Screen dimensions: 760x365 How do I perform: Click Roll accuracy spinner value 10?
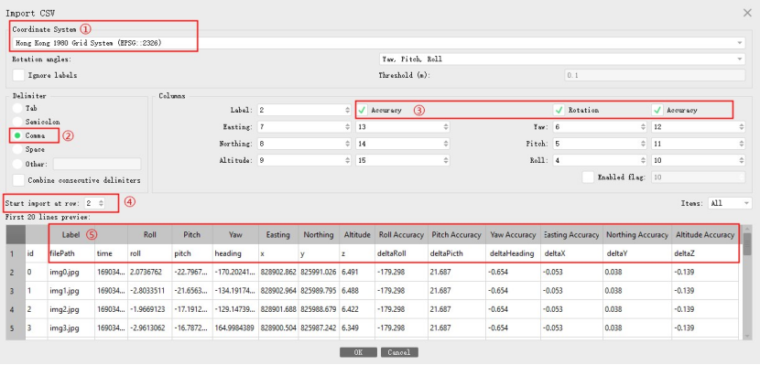click(698, 160)
